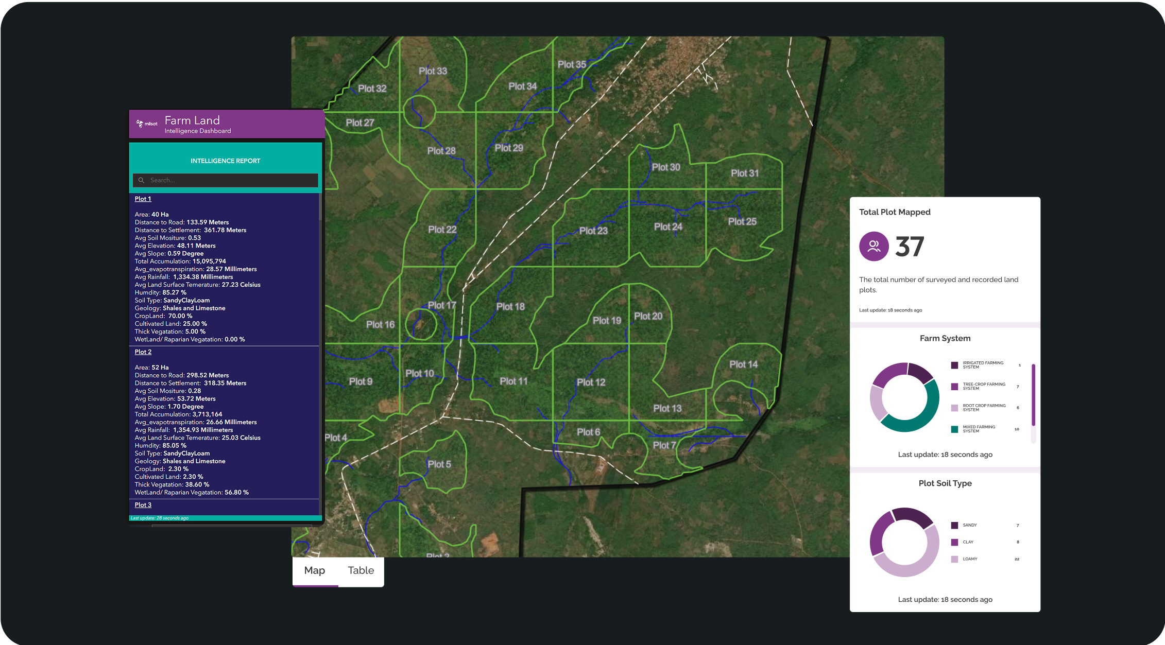Image resolution: width=1165 pixels, height=645 pixels.
Task: Switch to the Table tab
Action: (x=361, y=570)
